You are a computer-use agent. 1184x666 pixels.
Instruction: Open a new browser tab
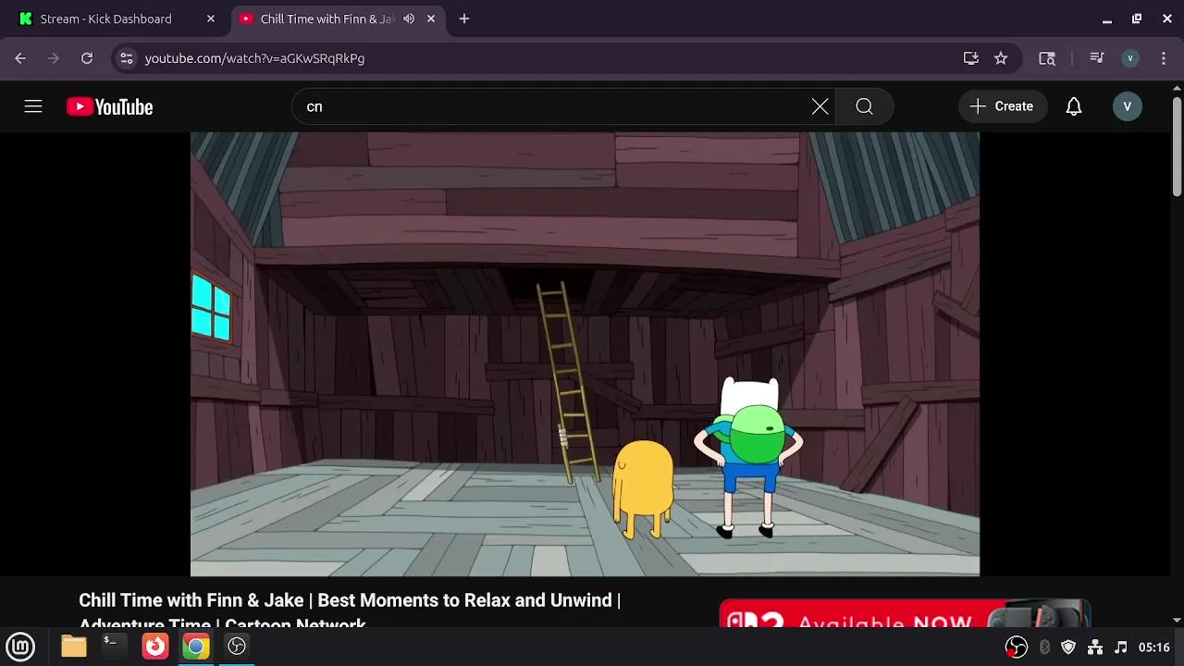464,18
